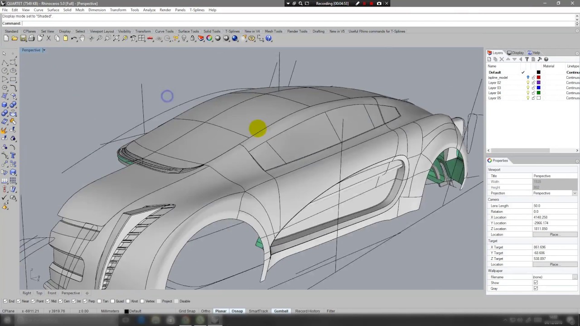
Task: Change the tspline_model layer red color swatch
Action: tap(538, 77)
